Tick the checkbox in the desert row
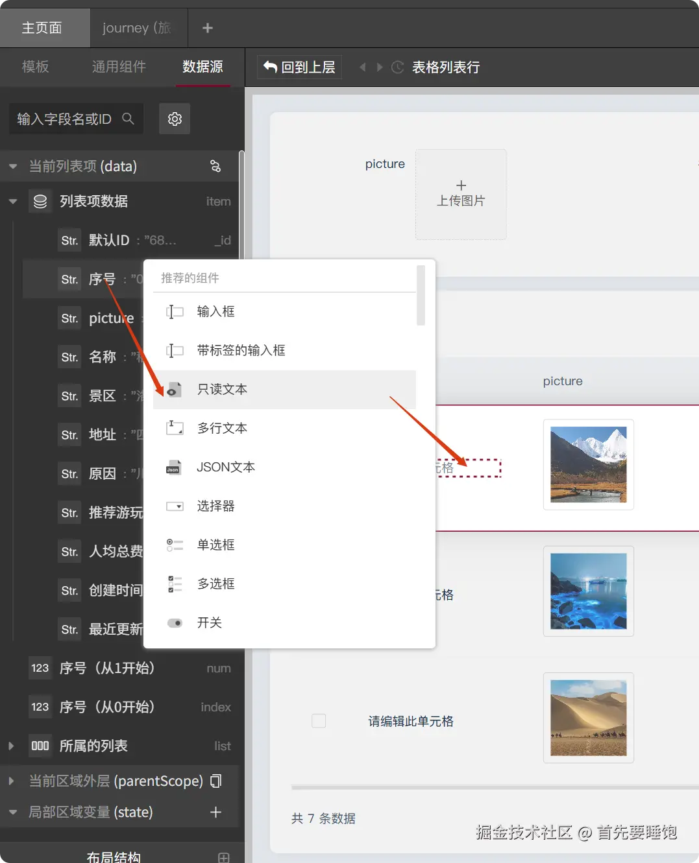 point(319,720)
